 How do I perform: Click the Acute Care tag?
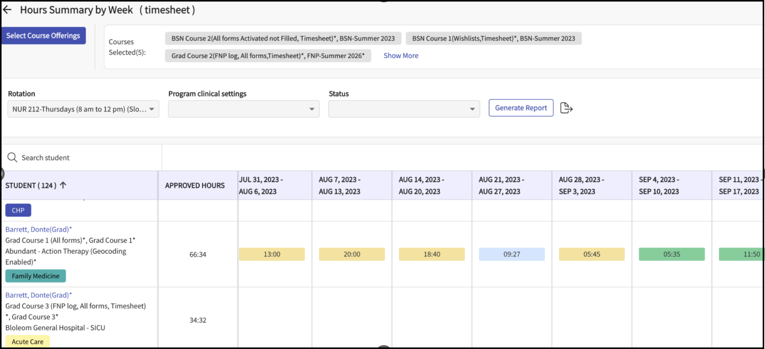pos(27,342)
